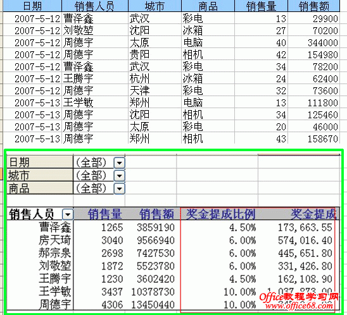Select the 商品 column header in data table
The width and height of the screenshot is (347, 315).
(208, 6)
